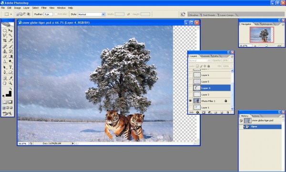The image size is (286, 172).
Task: Click the Navigator zoom slider
Action: (266, 46)
